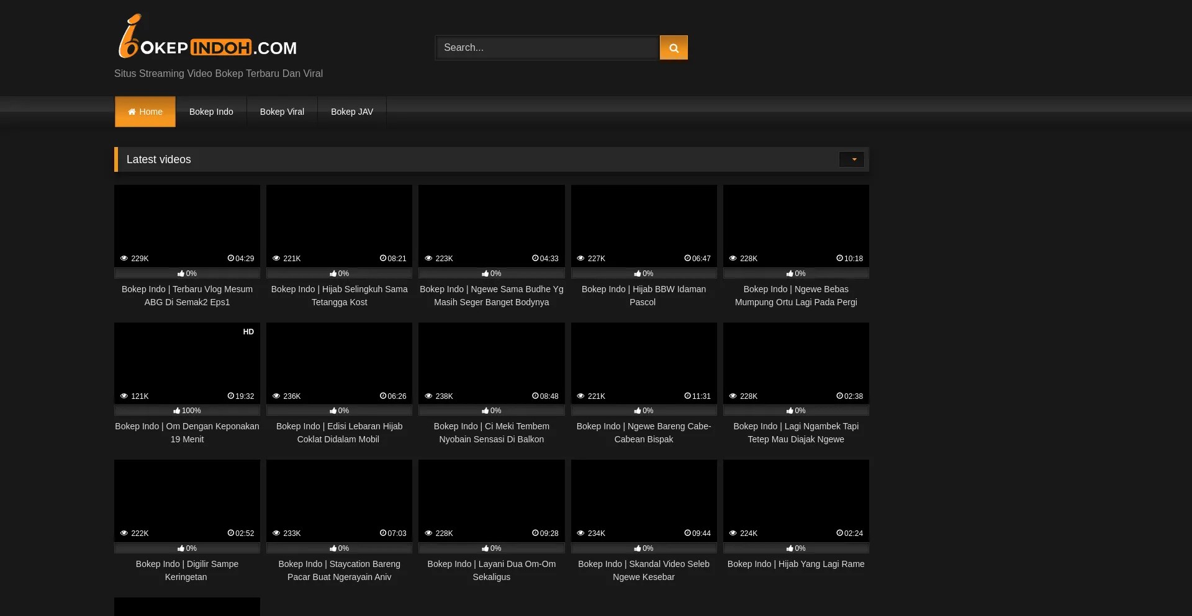Viewport: 1192px width, 616px height.
Task: Click the eye icon beside 238K views
Action: (428, 396)
